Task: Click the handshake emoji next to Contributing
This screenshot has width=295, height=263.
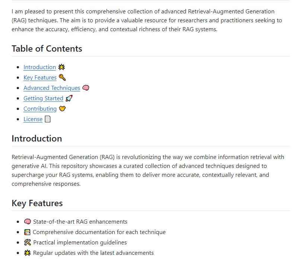Action: click(x=62, y=109)
